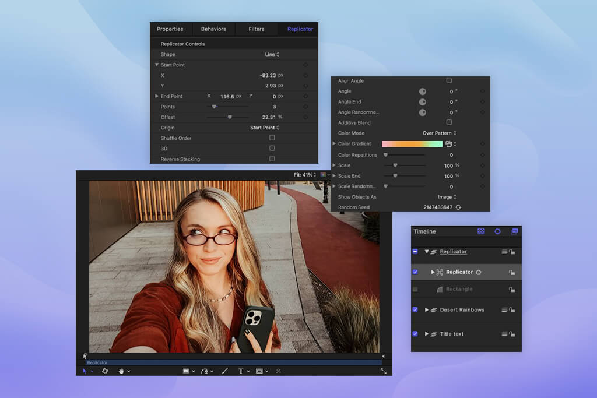Switch to the Filters tab
This screenshot has height=398, width=597.
(x=257, y=29)
